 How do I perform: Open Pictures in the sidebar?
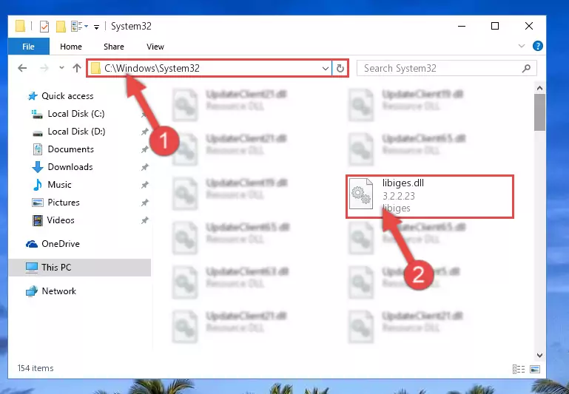coord(64,203)
